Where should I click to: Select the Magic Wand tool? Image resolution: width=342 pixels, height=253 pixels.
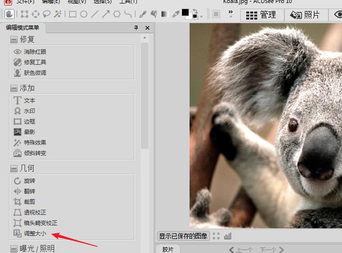tap(58, 14)
